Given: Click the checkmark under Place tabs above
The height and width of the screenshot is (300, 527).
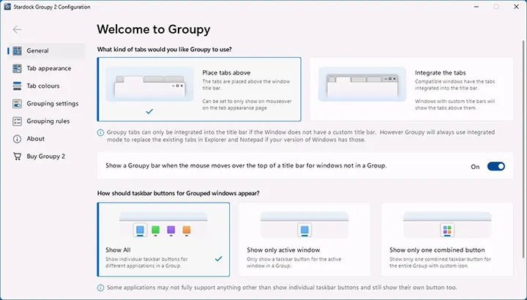Looking at the screenshot, I should (x=149, y=111).
